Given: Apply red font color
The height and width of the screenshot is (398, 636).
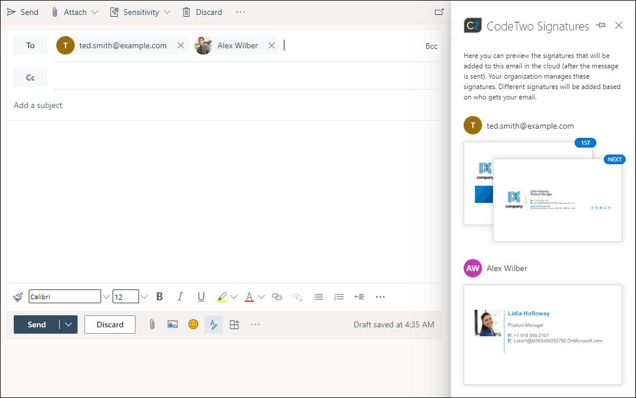Looking at the screenshot, I should click(x=249, y=297).
